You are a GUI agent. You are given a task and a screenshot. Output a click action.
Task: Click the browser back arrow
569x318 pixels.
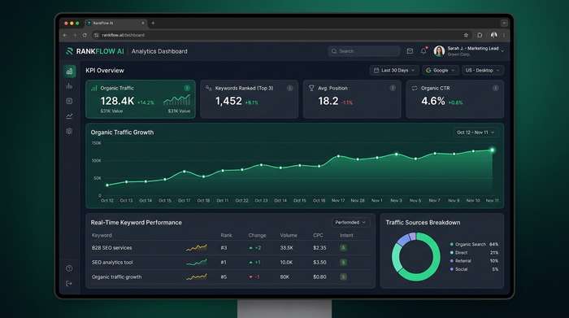65,35
